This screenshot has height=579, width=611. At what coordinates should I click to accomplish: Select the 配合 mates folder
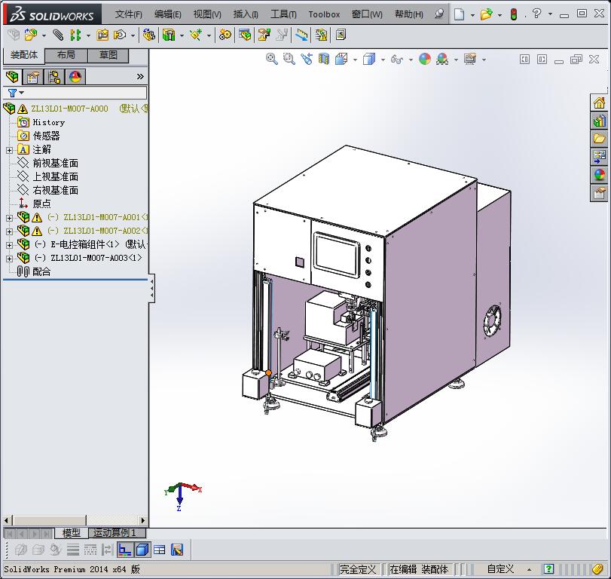[34, 271]
